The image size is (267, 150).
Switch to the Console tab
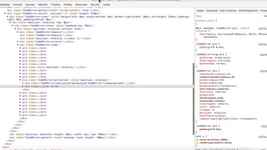click(18, 5)
